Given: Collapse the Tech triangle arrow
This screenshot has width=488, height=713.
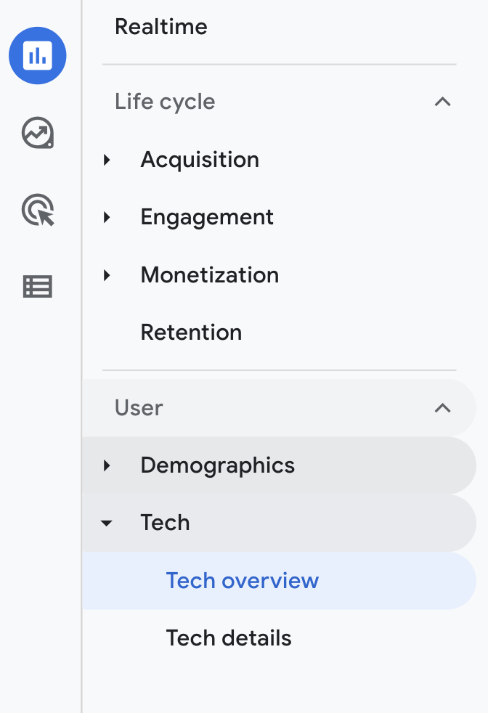Looking at the screenshot, I should pos(107,523).
